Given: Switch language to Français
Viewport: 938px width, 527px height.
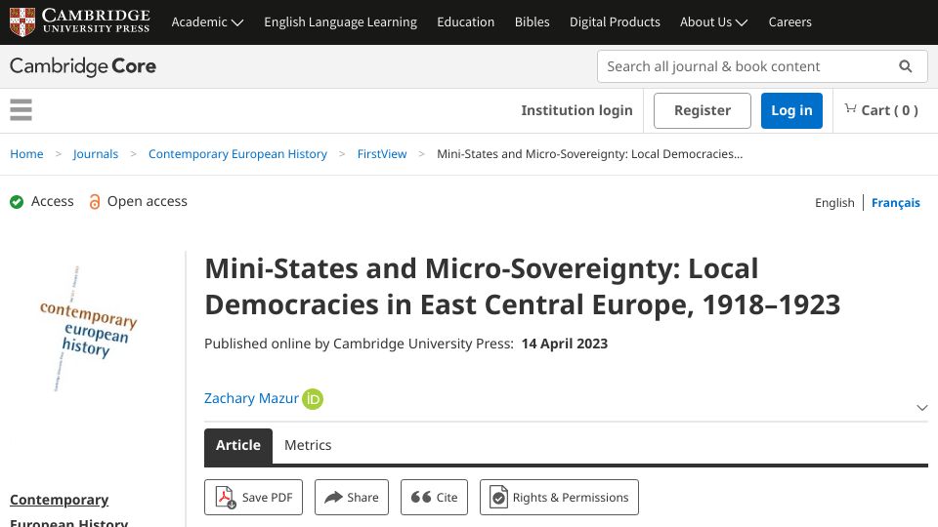Looking at the screenshot, I should 896,203.
